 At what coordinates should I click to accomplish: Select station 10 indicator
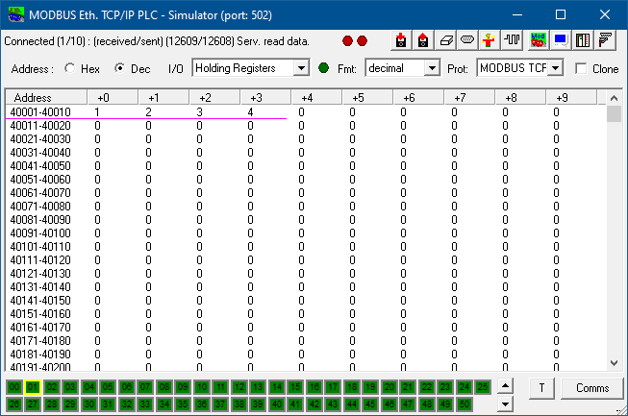[202, 387]
